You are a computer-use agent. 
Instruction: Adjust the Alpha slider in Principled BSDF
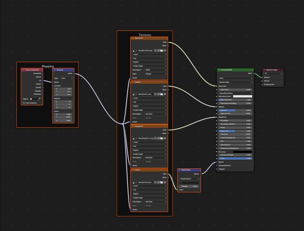[235, 159]
